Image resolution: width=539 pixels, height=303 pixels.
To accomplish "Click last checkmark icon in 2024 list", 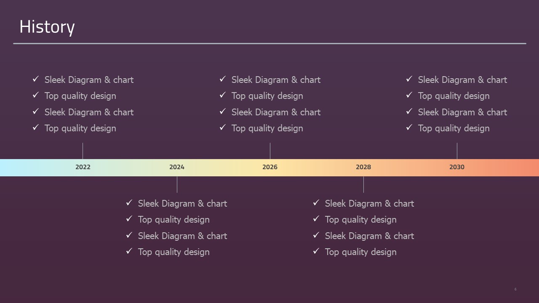I will click(129, 251).
